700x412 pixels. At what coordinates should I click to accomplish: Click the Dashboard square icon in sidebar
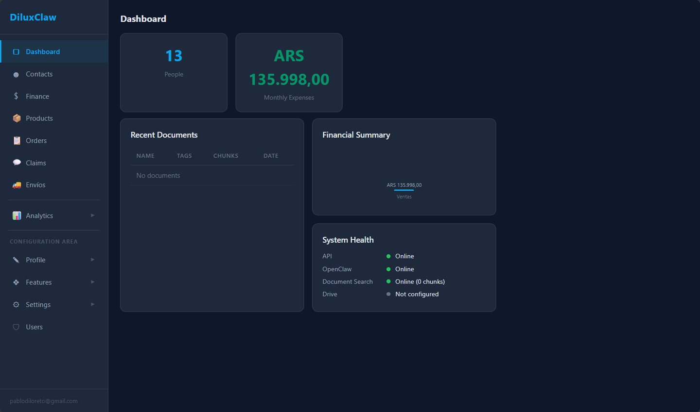point(16,52)
